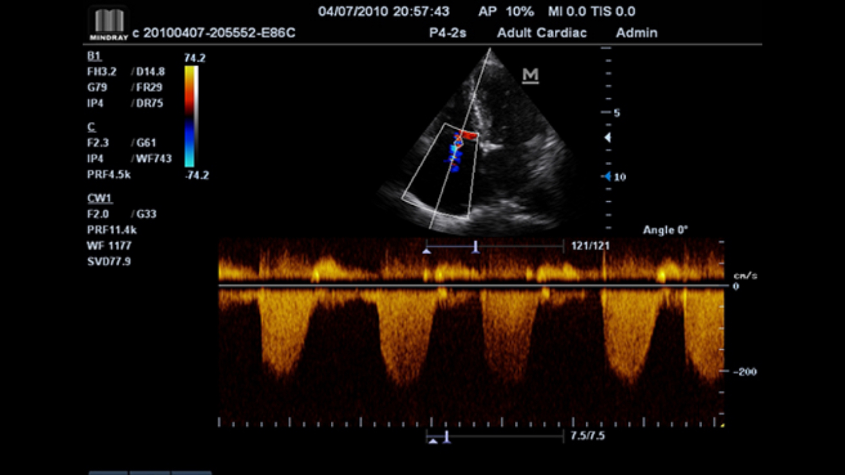This screenshot has height=475, width=845.
Task: Click the 121/121 cine frame slider
Action: coord(496,247)
